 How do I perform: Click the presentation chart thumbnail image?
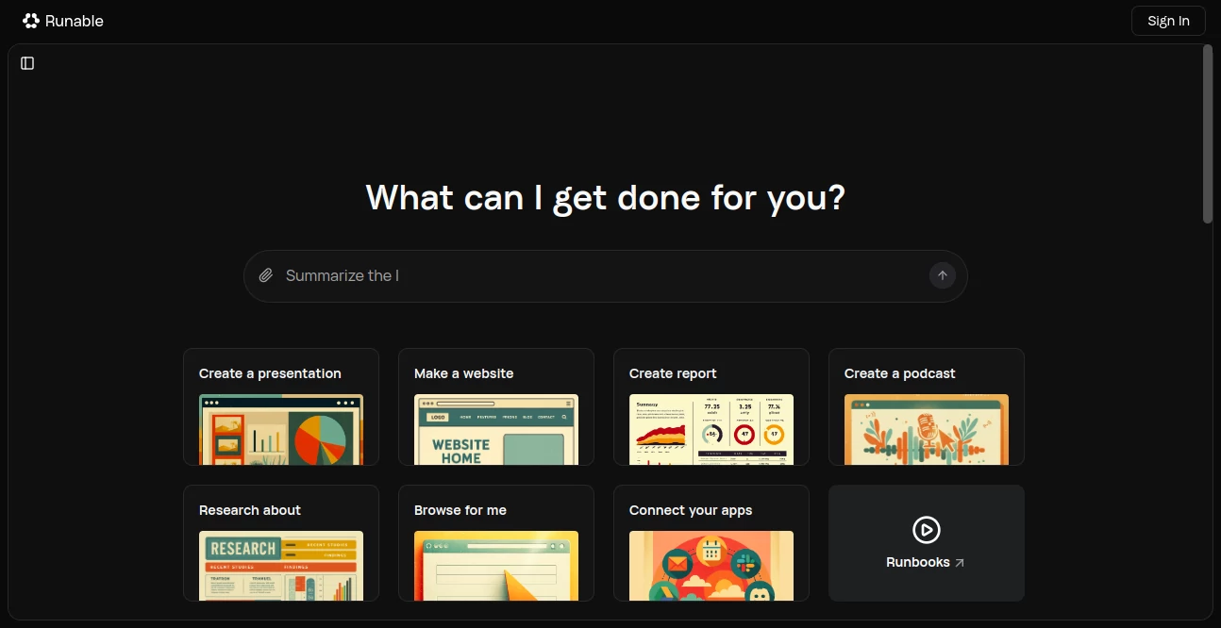point(281,430)
